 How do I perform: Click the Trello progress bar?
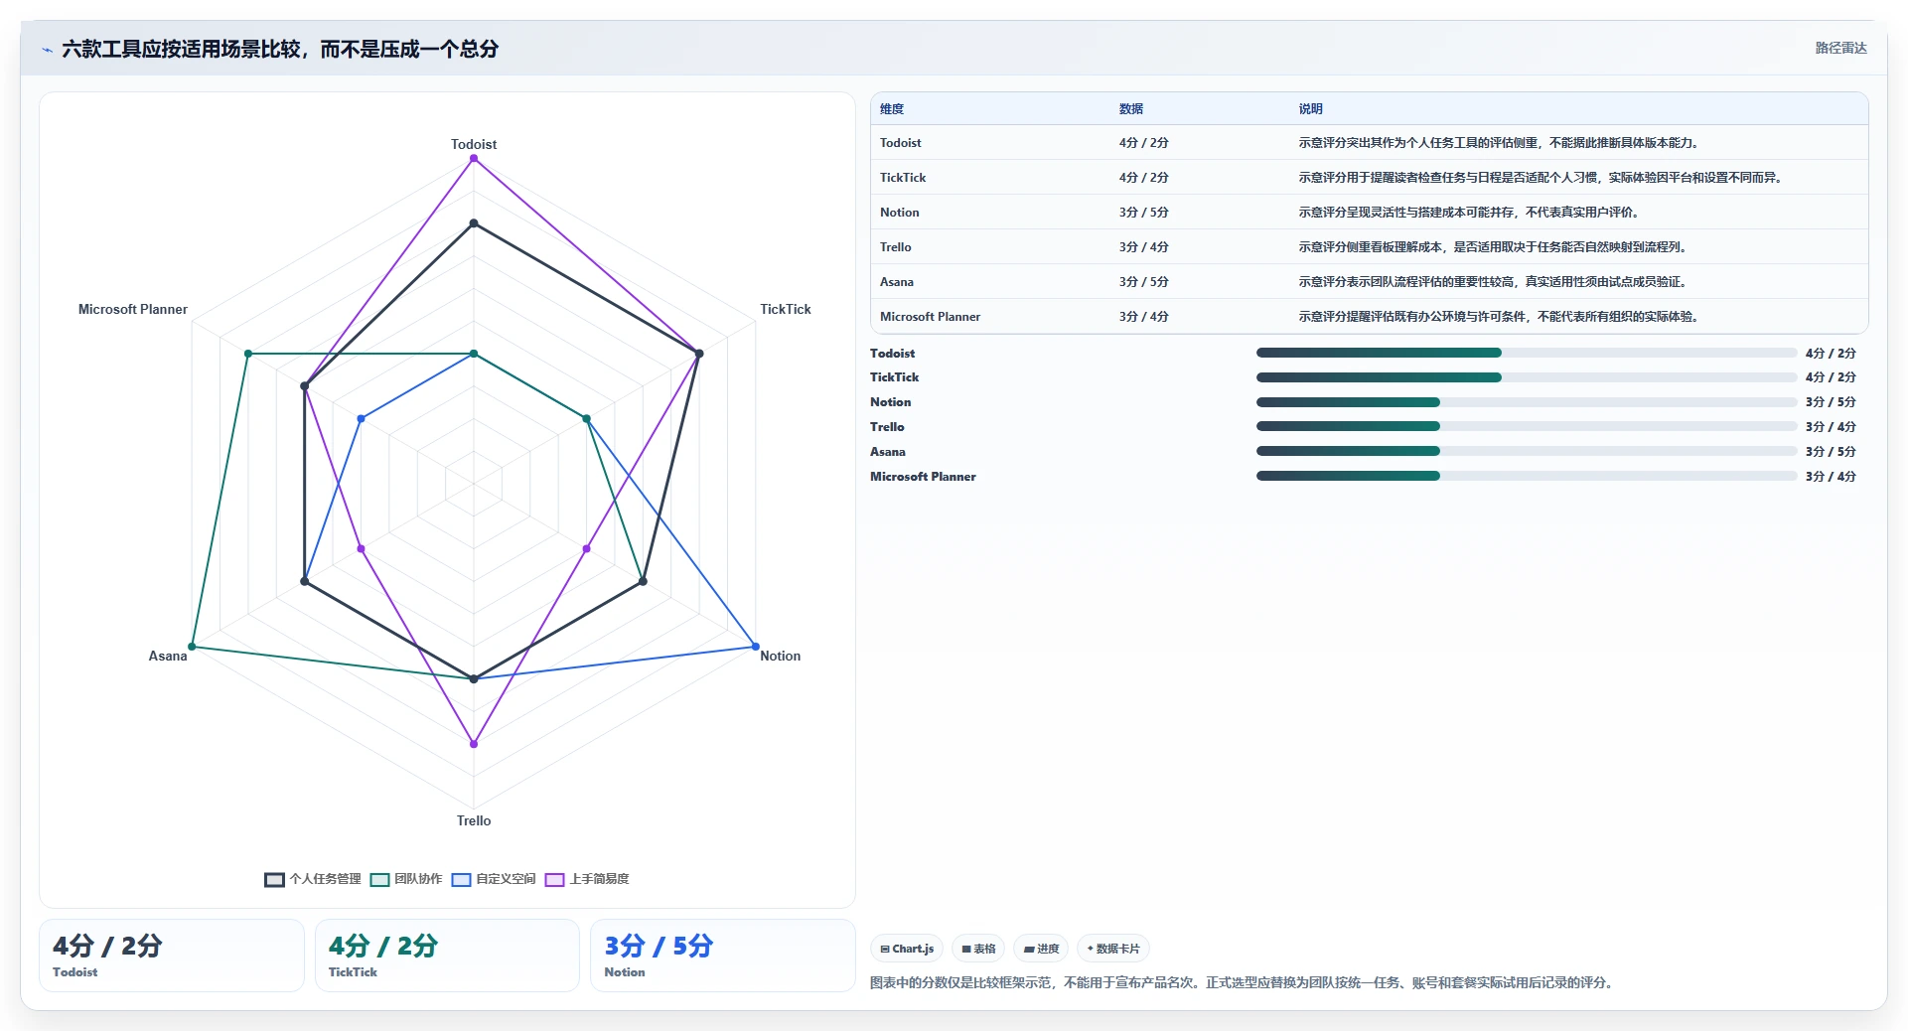(x=1527, y=427)
